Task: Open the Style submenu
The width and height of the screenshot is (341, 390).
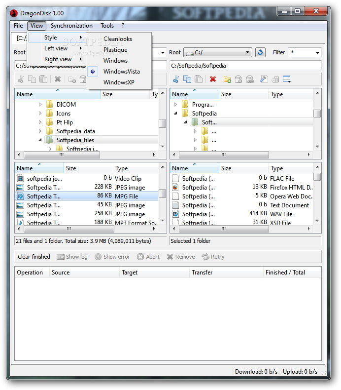Action: coord(57,38)
